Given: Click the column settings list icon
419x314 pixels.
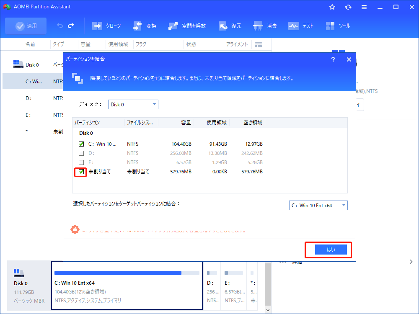Looking at the screenshot, I should 259,44.
